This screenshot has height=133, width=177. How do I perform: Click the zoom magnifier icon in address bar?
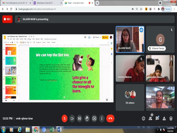pos(137,9)
